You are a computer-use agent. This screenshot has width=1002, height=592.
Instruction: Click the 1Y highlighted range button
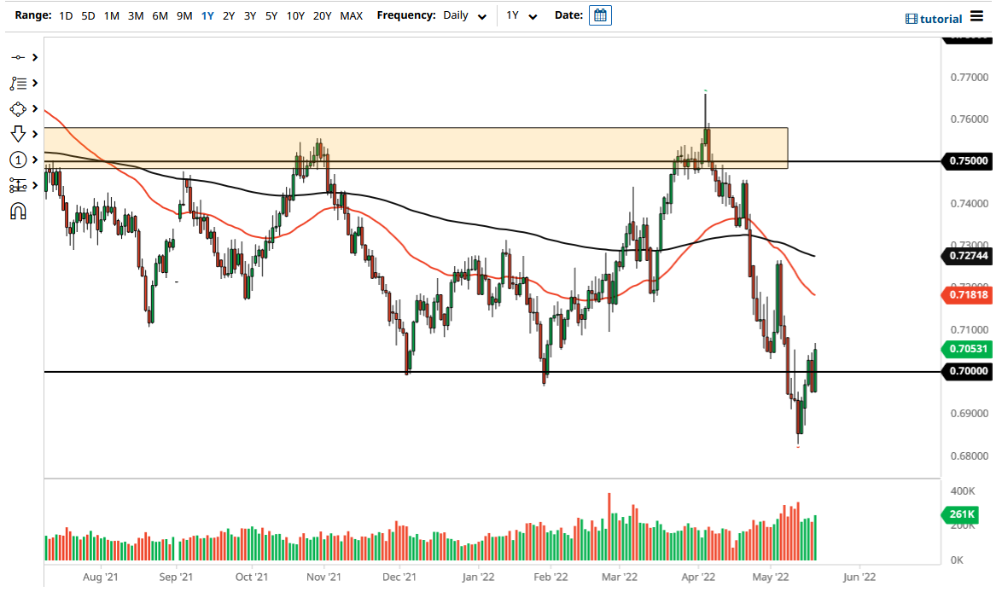(x=206, y=15)
